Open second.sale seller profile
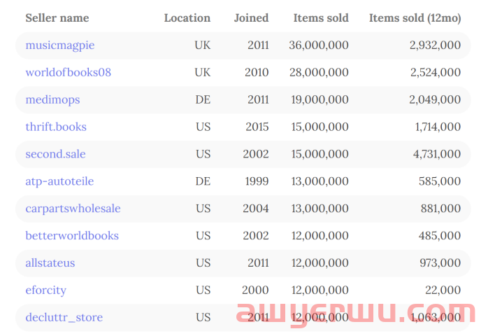Image resolution: width=488 pixels, height=336 pixels. coord(55,154)
